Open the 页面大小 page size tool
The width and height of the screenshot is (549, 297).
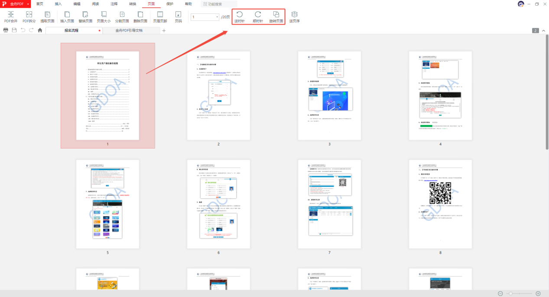click(x=104, y=17)
